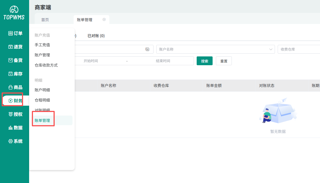Open the 库存 inventory sidebar icon
The height and width of the screenshot is (183, 320).
(x=10, y=74)
